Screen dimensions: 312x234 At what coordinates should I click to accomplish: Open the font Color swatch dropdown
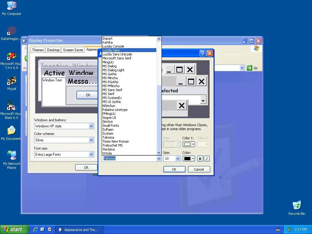[189, 158]
